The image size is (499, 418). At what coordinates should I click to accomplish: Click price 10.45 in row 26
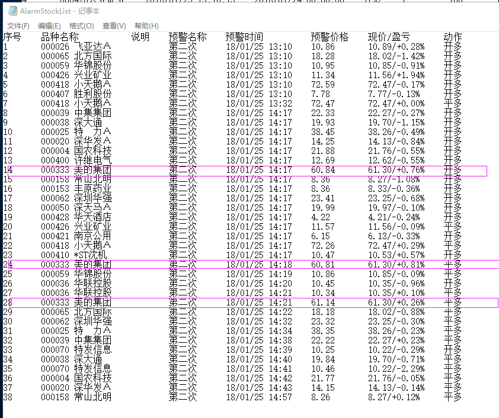[323, 283]
